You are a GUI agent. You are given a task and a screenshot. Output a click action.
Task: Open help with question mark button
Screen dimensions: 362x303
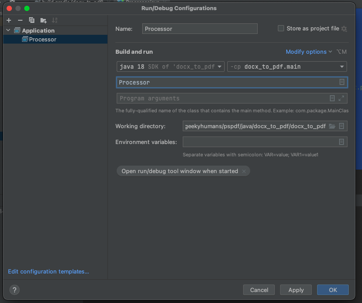point(15,290)
